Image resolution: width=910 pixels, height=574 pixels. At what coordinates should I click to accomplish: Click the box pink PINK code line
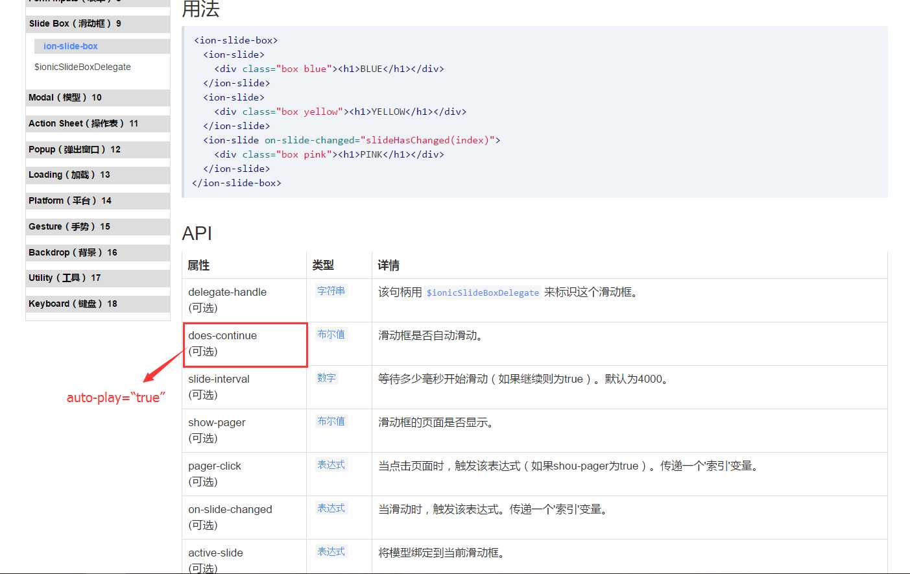tap(329, 154)
